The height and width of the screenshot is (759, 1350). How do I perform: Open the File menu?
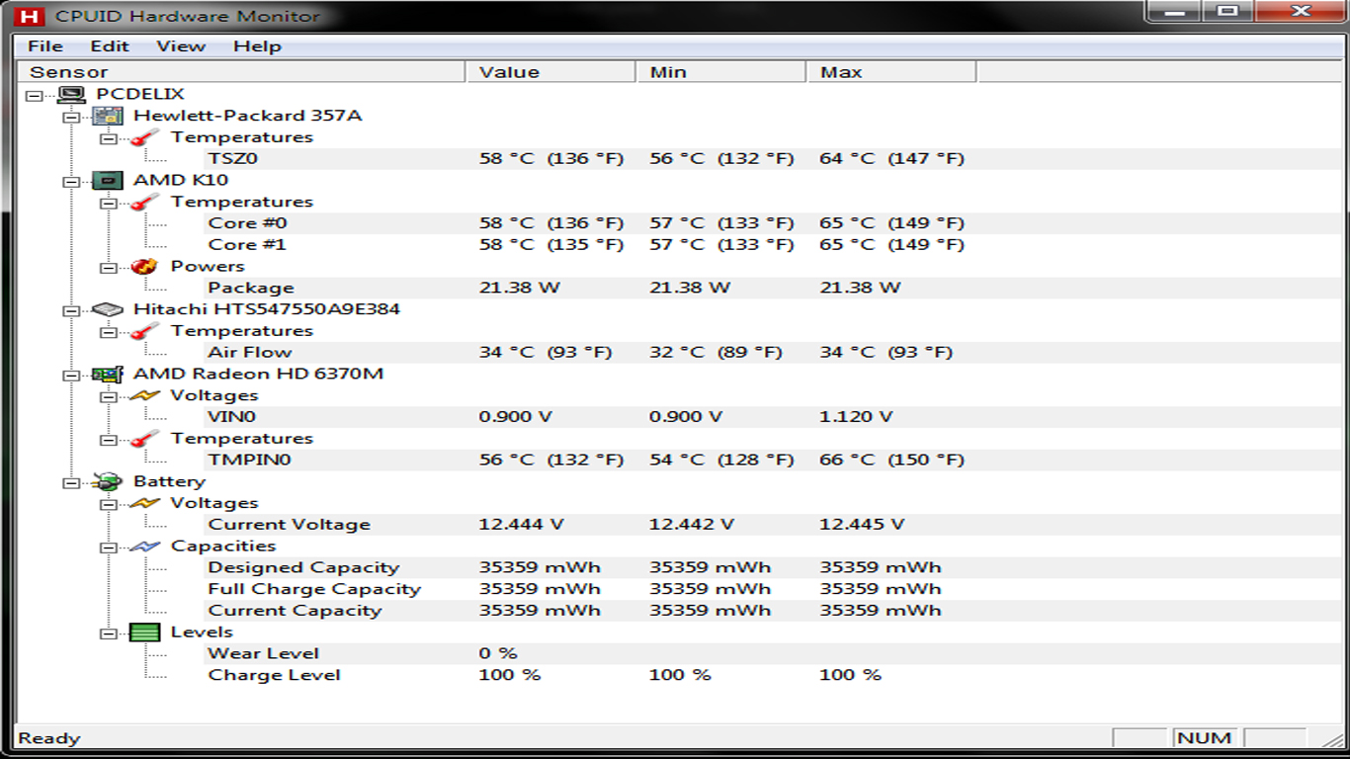pyautogui.click(x=45, y=46)
